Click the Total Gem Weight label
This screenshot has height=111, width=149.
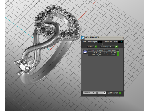[x=89, y=42]
